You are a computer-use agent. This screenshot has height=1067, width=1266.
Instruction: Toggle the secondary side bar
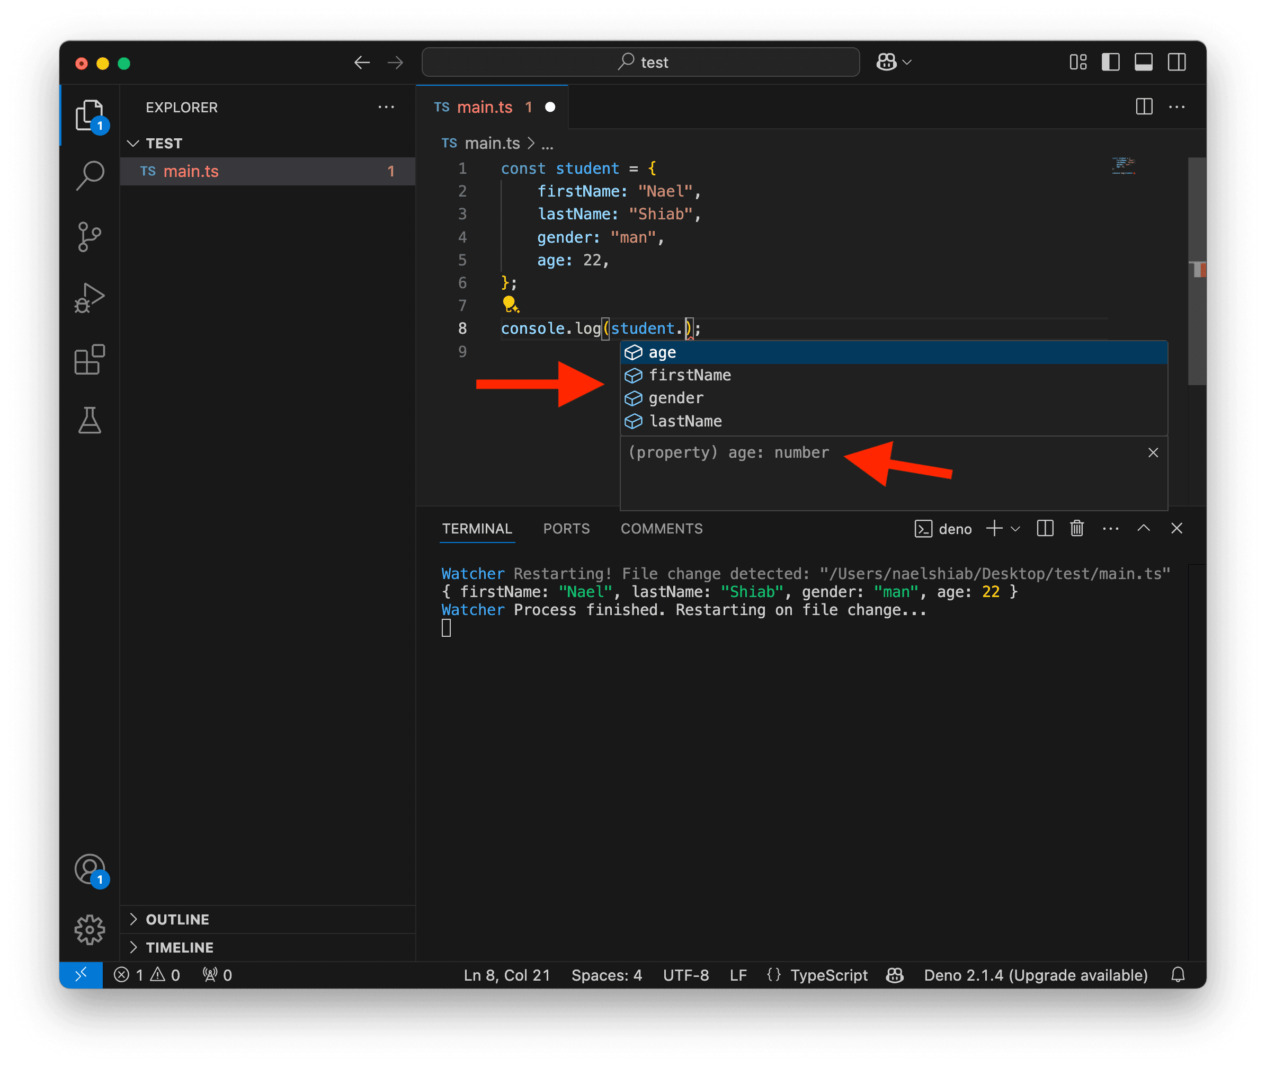[1176, 63]
